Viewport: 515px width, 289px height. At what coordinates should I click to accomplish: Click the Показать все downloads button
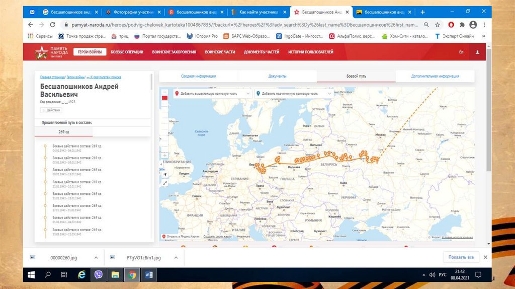pyautogui.click(x=461, y=257)
